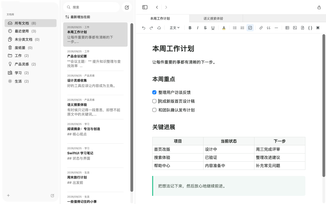Toggle the task list checkbox tool

click(x=250, y=28)
